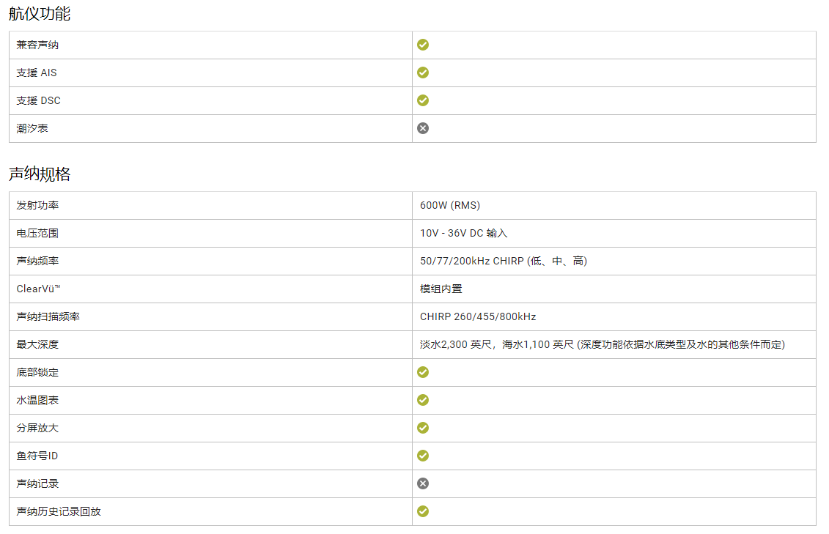Click the green check for 水温图表

click(x=423, y=400)
